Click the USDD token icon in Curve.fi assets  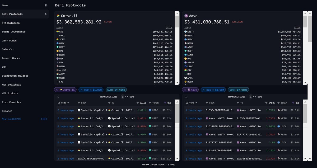[x=57, y=78]
